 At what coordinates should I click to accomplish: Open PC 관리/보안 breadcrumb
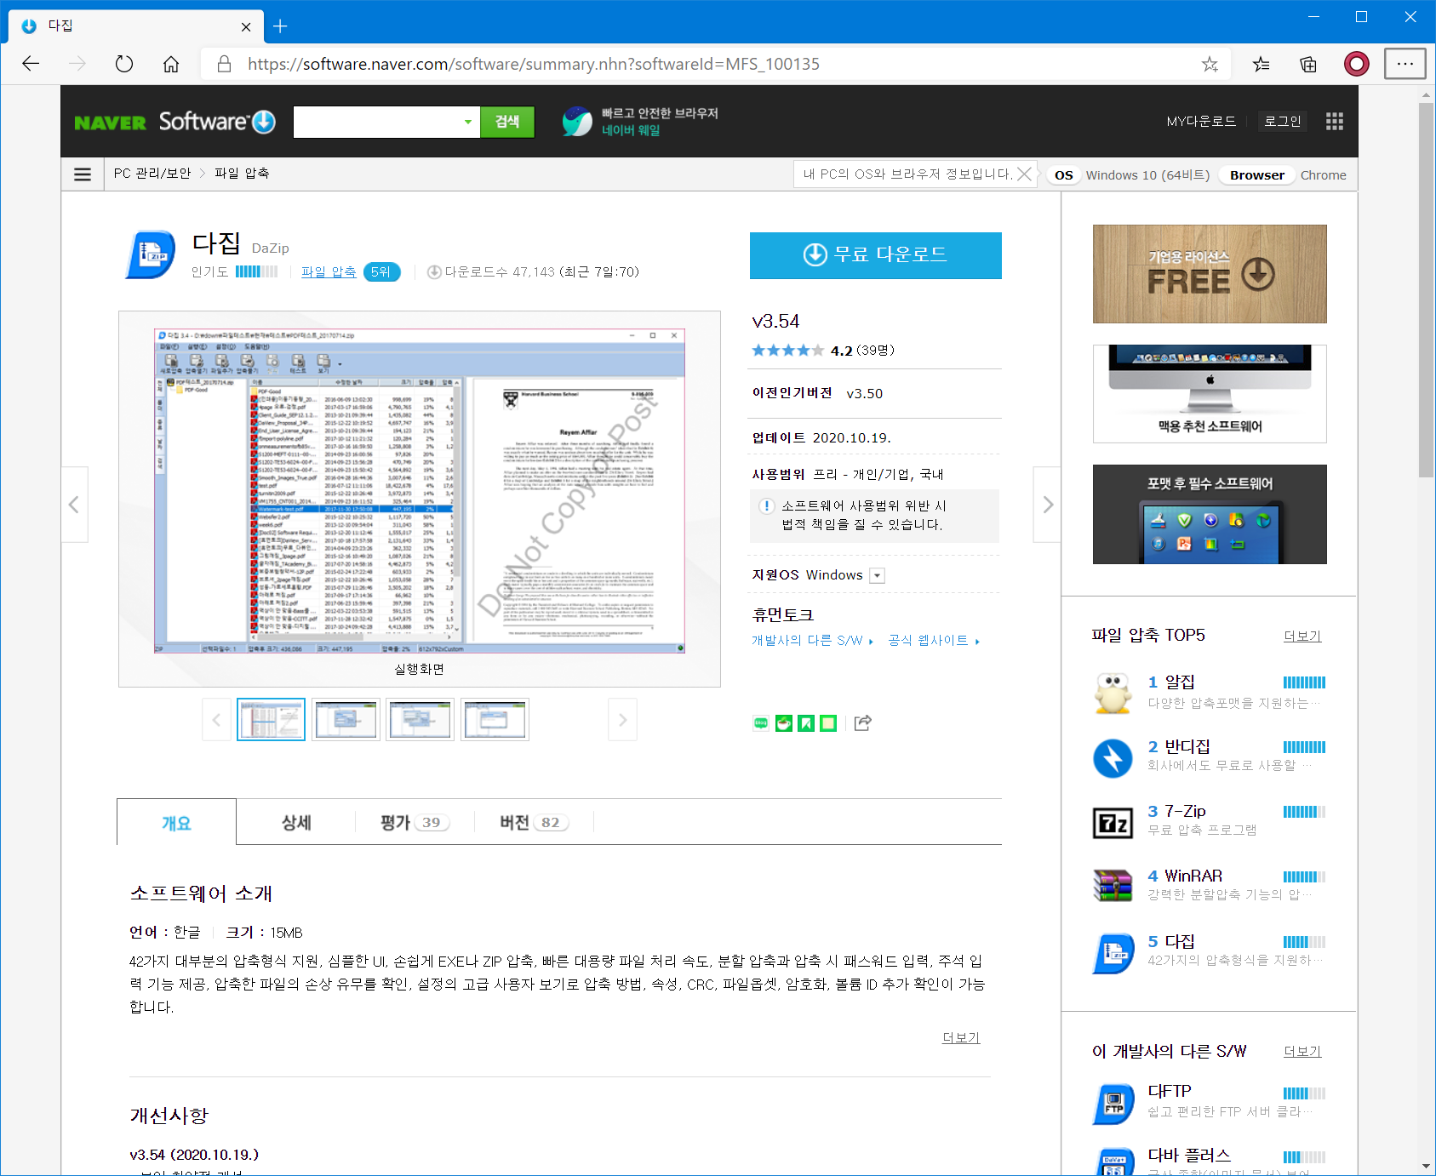(152, 174)
